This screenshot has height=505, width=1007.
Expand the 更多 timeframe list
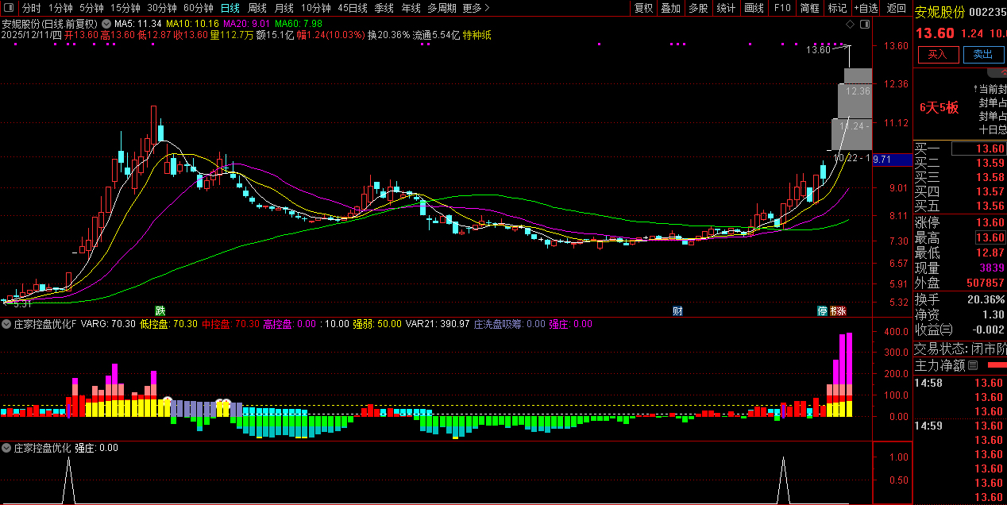tap(476, 8)
